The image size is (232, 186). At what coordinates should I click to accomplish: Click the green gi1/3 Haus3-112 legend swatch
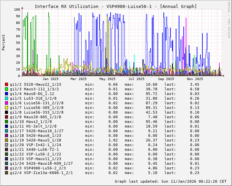tap(7, 89)
